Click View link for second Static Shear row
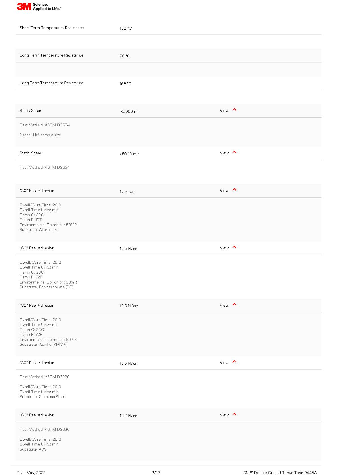Viewport: 337px width, 476px height. click(x=224, y=153)
